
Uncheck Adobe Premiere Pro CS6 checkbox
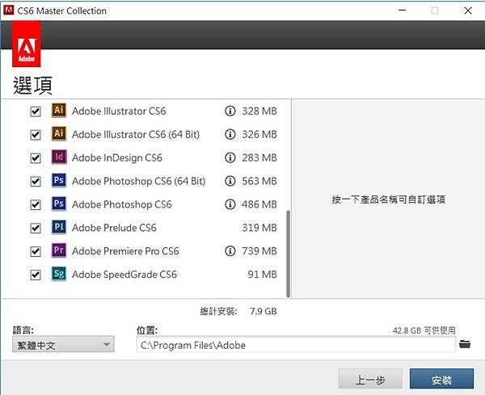[36, 251]
